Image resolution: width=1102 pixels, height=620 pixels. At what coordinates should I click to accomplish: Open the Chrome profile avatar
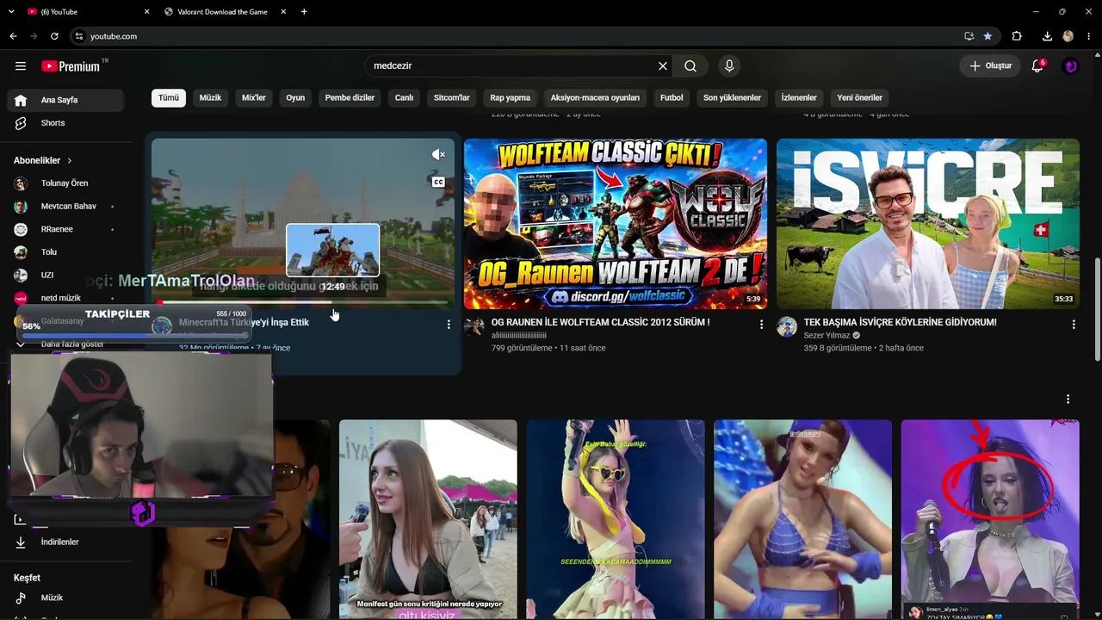(x=1068, y=36)
